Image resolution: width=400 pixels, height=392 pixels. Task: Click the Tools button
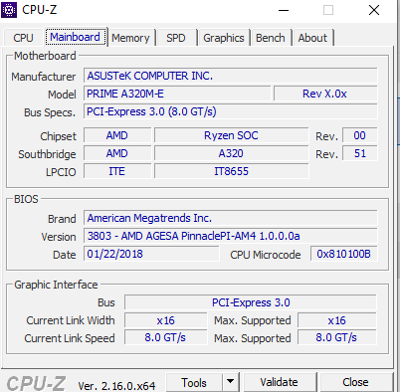(194, 382)
